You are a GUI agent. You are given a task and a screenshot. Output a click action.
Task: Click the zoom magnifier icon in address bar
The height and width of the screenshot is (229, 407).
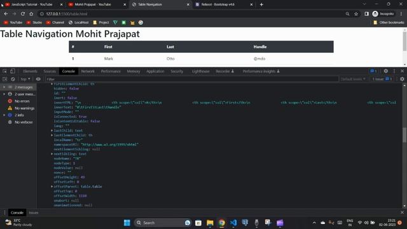pos(347,14)
